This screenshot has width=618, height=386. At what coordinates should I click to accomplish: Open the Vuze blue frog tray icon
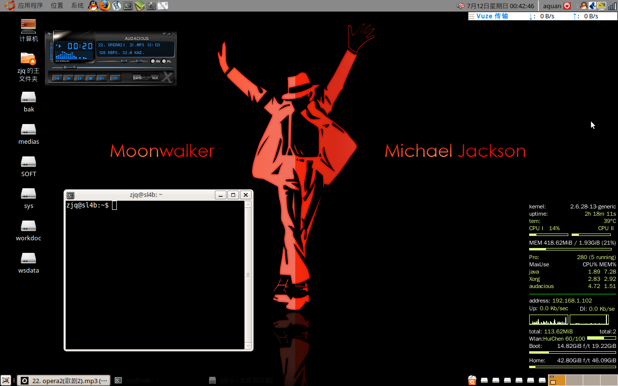(x=592, y=6)
